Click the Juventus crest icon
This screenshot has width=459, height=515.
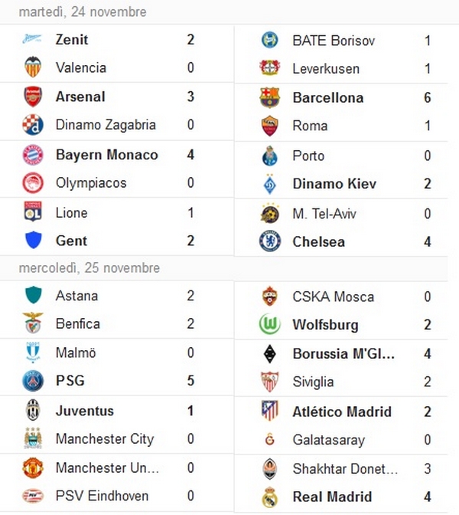click(33, 410)
